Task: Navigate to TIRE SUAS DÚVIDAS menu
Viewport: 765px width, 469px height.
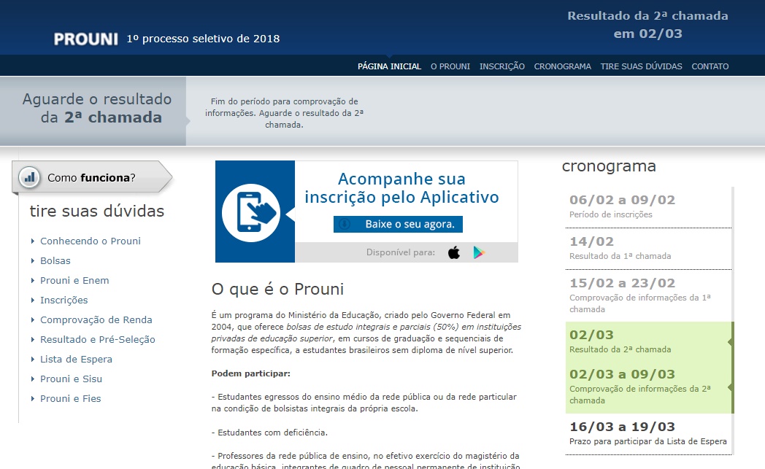Action: [x=641, y=66]
